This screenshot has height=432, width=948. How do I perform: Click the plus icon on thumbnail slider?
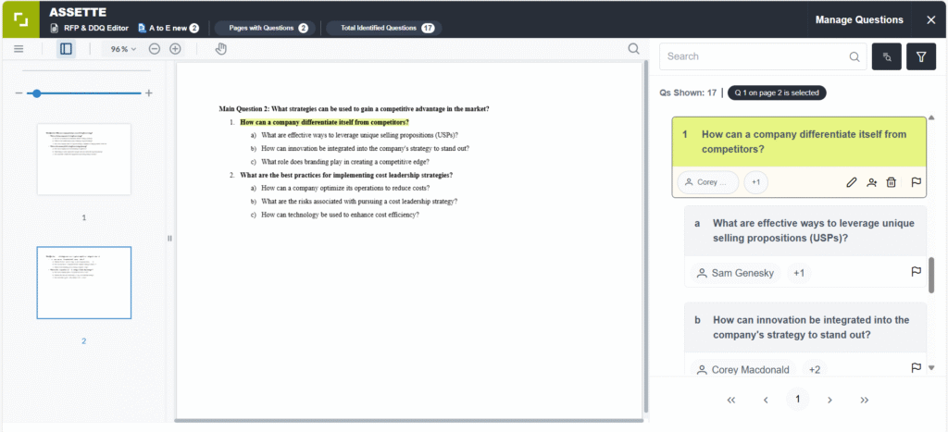pyautogui.click(x=149, y=93)
